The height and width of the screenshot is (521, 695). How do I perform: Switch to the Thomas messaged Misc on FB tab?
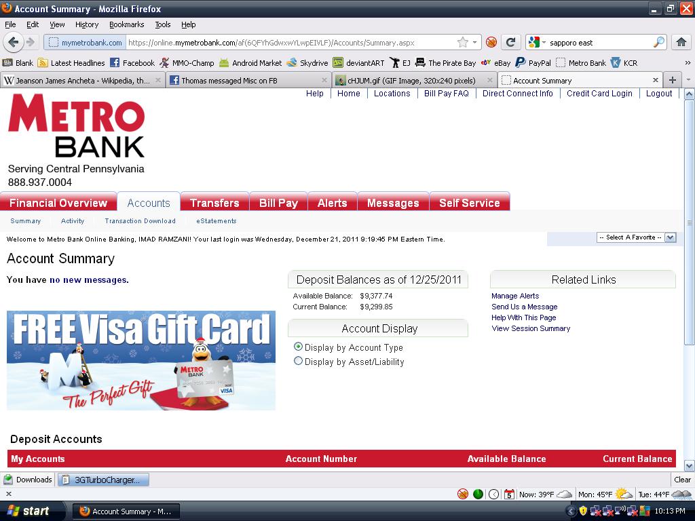tap(248, 80)
